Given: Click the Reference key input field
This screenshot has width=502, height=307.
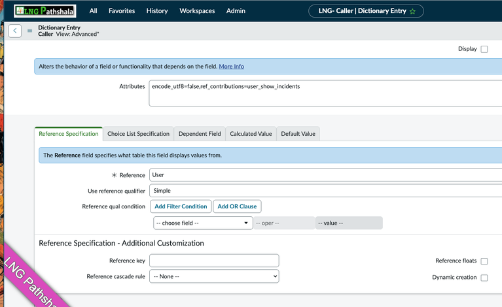Looking at the screenshot, I should pyautogui.click(x=214, y=261).
